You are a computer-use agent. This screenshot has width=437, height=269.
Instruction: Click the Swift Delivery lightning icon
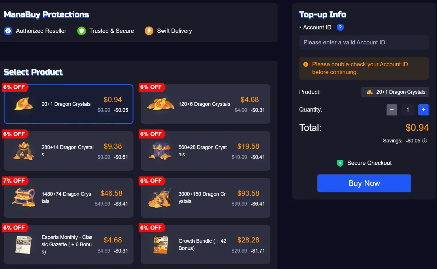(x=149, y=31)
